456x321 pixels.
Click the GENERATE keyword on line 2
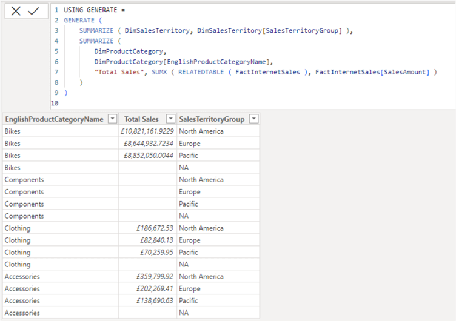coord(79,21)
